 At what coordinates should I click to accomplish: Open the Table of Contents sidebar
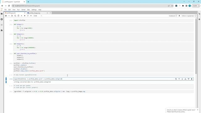pyautogui.click(x=2, y=25)
